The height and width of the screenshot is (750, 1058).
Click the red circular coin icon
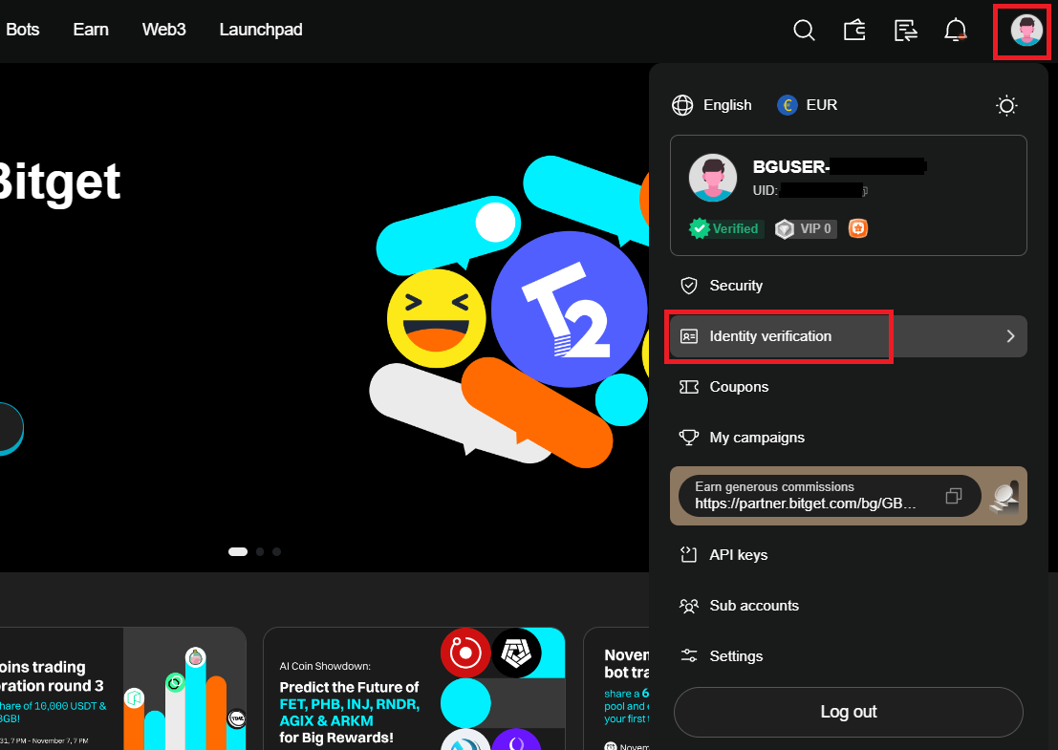(x=464, y=653)
